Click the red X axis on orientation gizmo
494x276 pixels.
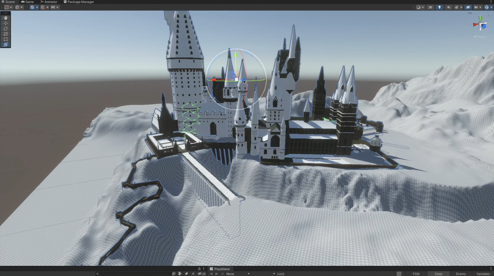click(475, 25)
